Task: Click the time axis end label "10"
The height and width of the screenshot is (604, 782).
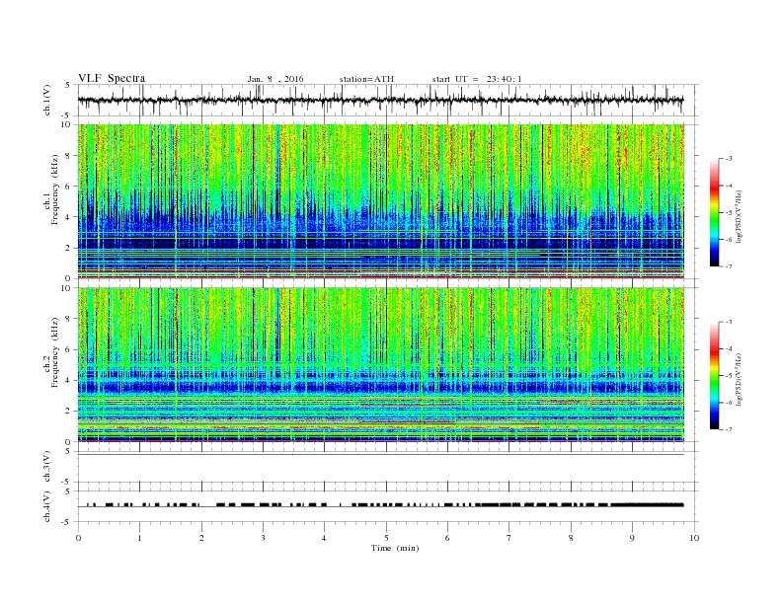Action: 694,538
